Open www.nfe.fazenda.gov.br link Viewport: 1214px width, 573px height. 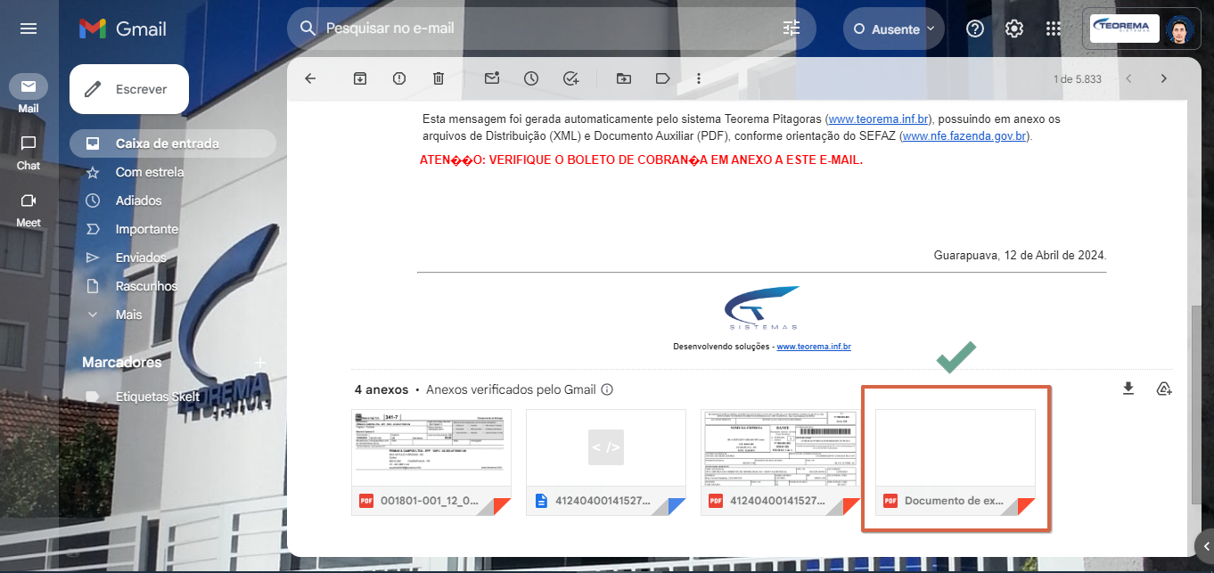[x=964, y=136]
